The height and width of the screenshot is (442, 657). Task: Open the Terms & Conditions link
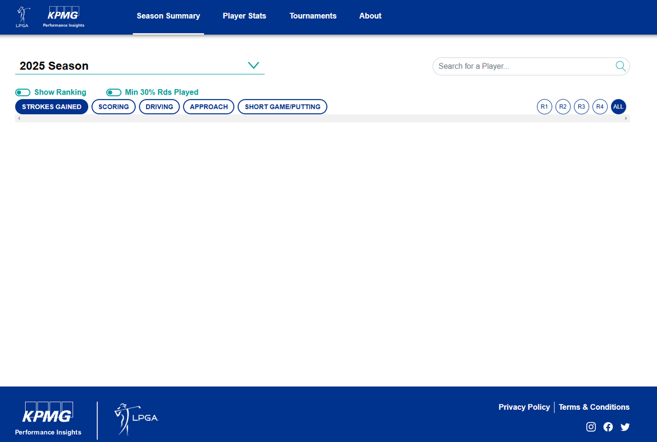pos(594,407)
